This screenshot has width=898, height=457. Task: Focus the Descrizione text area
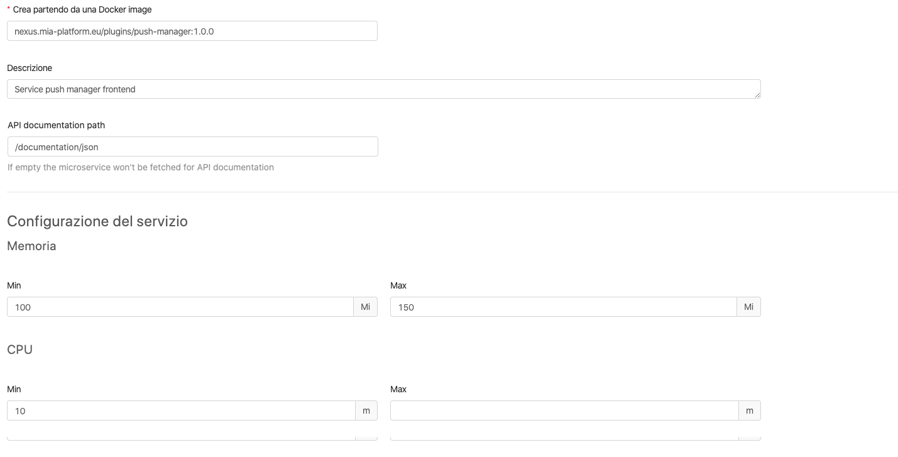(383, 89)
